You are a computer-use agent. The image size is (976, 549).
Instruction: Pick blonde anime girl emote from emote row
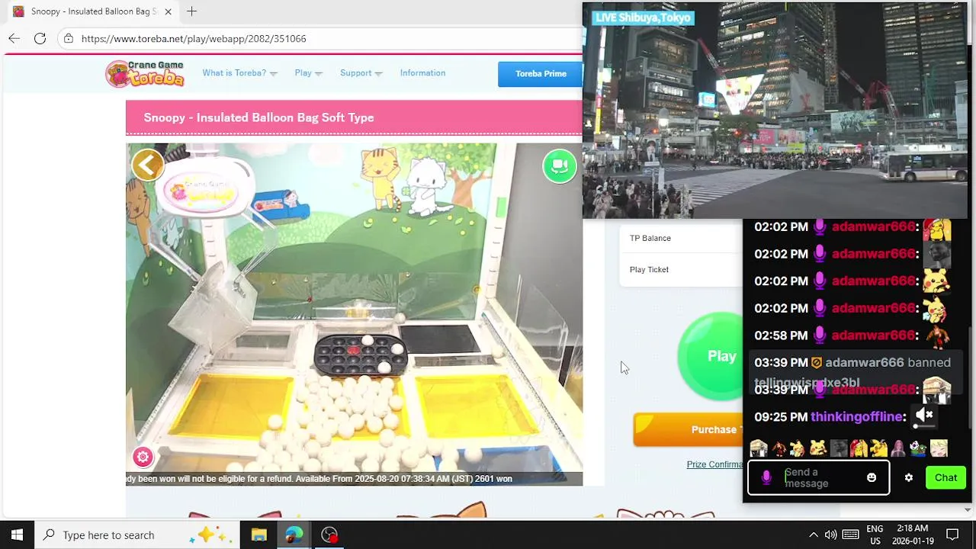click(x=939, y=448)
